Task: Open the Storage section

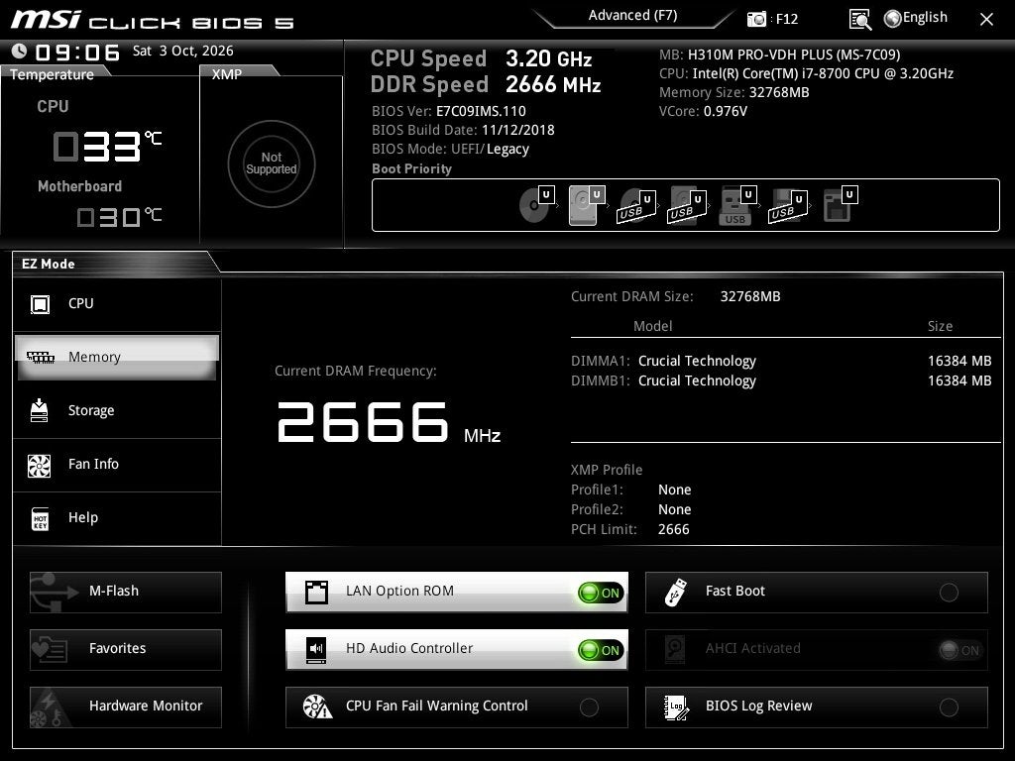Action: 117,411
